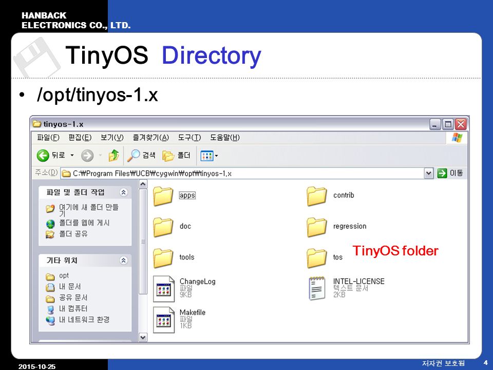Close the tinyos-1.x window
Image resolution: width=493 pixels, height=370 pixels.
tap(461, 124)
